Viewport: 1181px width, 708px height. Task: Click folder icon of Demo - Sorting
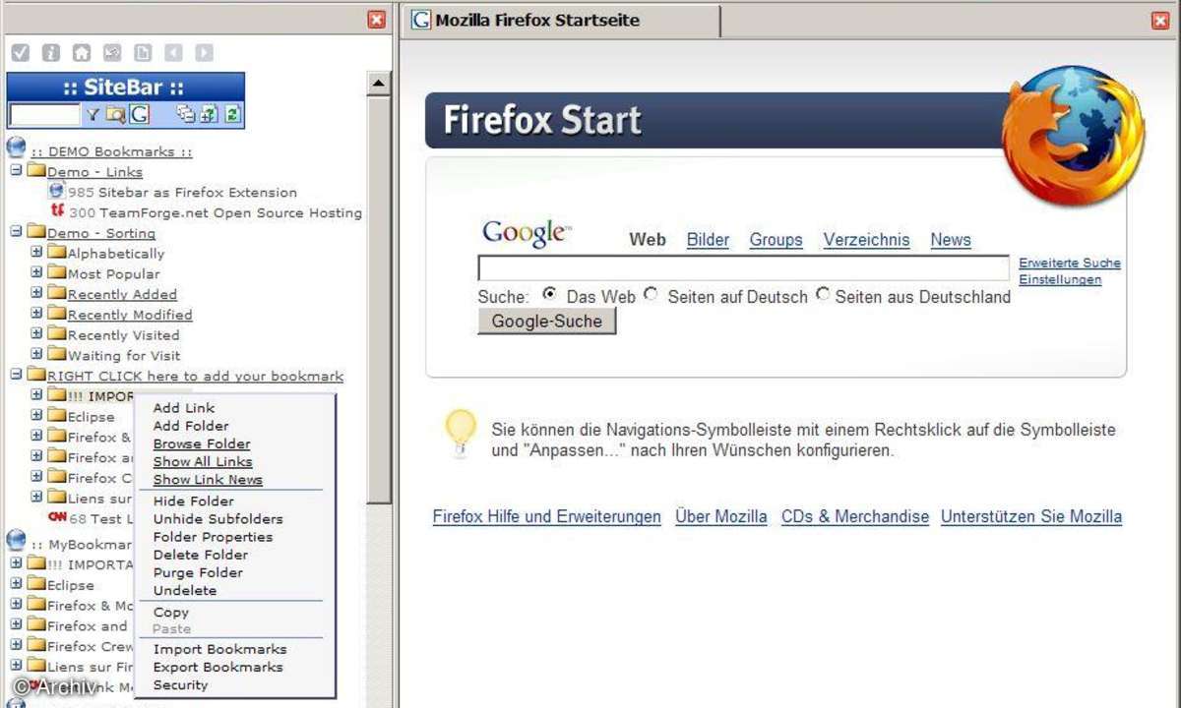[36, 232]
